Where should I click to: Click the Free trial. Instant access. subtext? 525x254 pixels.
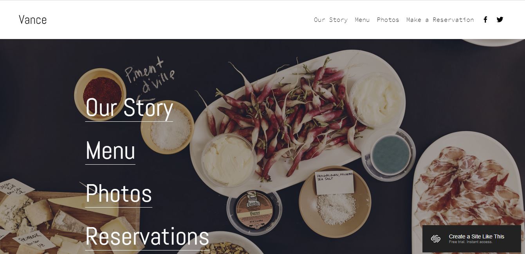point(471,242)
